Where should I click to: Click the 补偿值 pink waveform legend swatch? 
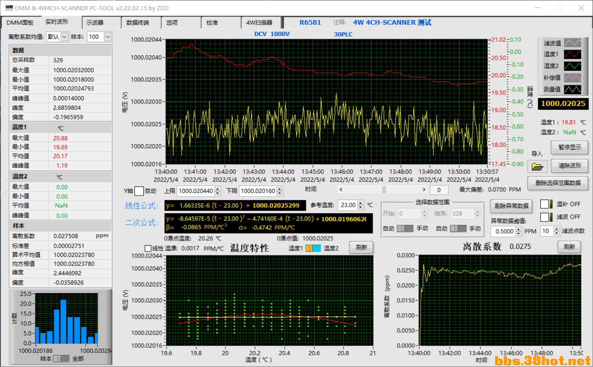(x=572, y=78)
